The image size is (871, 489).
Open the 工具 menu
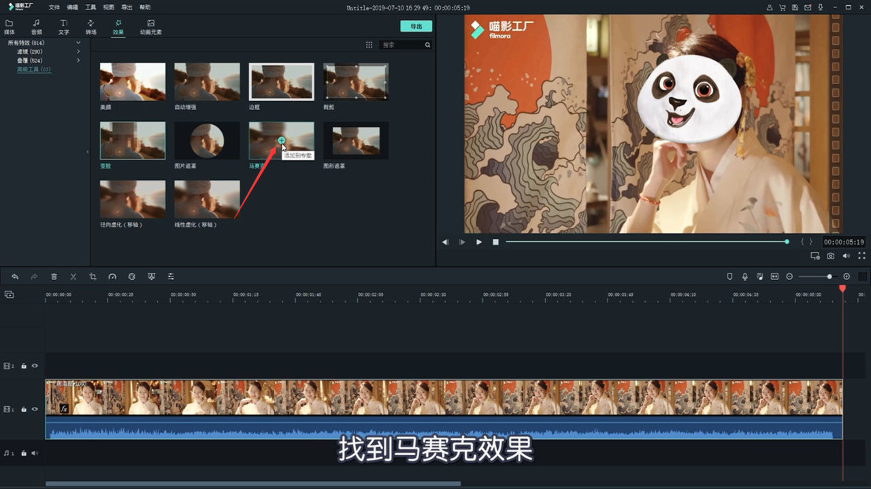91,7
